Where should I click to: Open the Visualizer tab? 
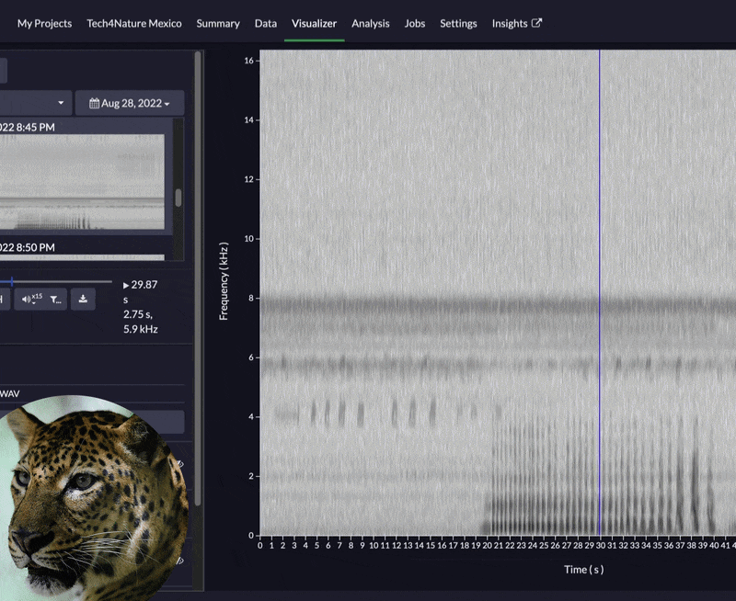314,23
